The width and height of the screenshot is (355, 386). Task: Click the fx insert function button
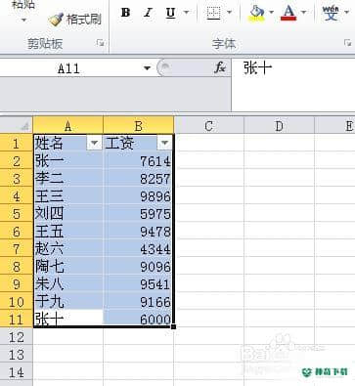[220, 67]
